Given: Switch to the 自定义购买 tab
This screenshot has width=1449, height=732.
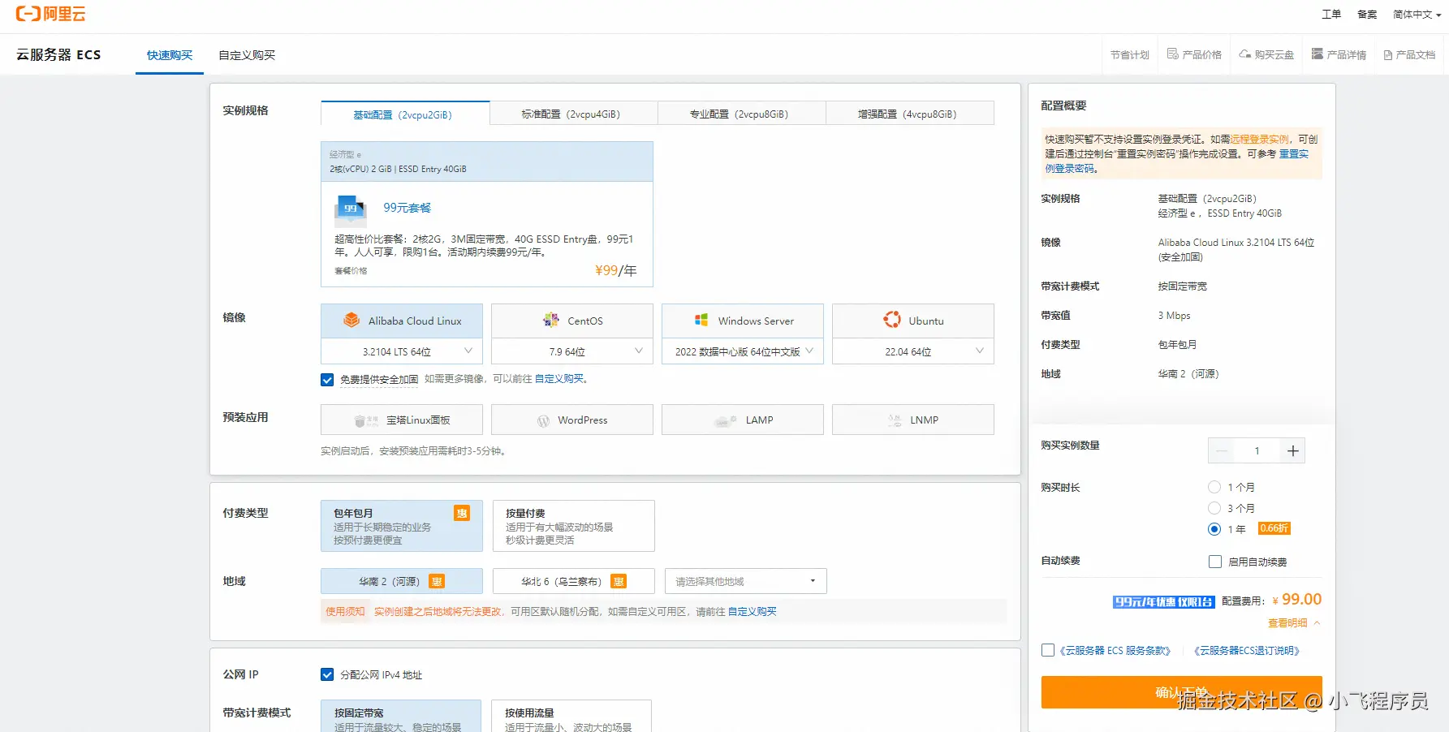Looking at the screenshot, I should (247, 55).
